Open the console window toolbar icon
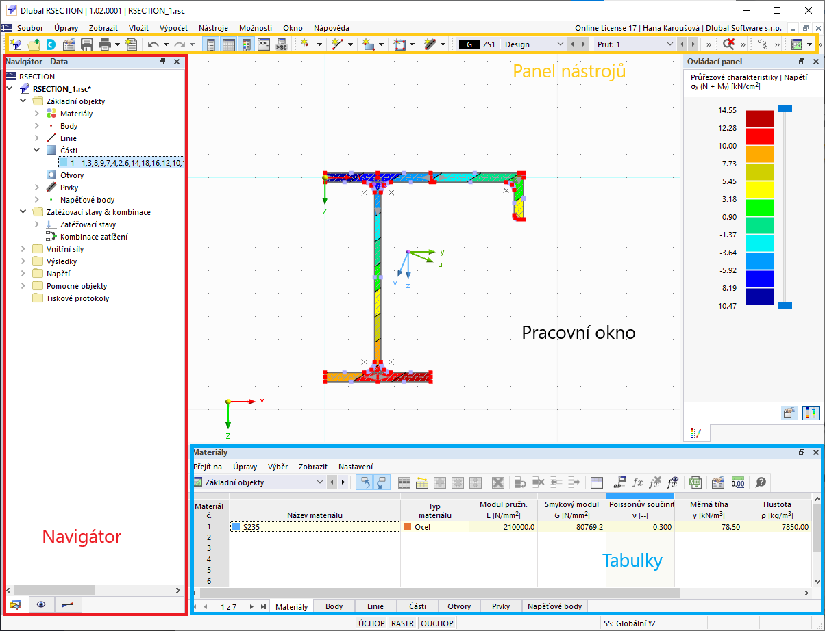Viewport: 825px width, 631px height. click(x=264, y=44)
